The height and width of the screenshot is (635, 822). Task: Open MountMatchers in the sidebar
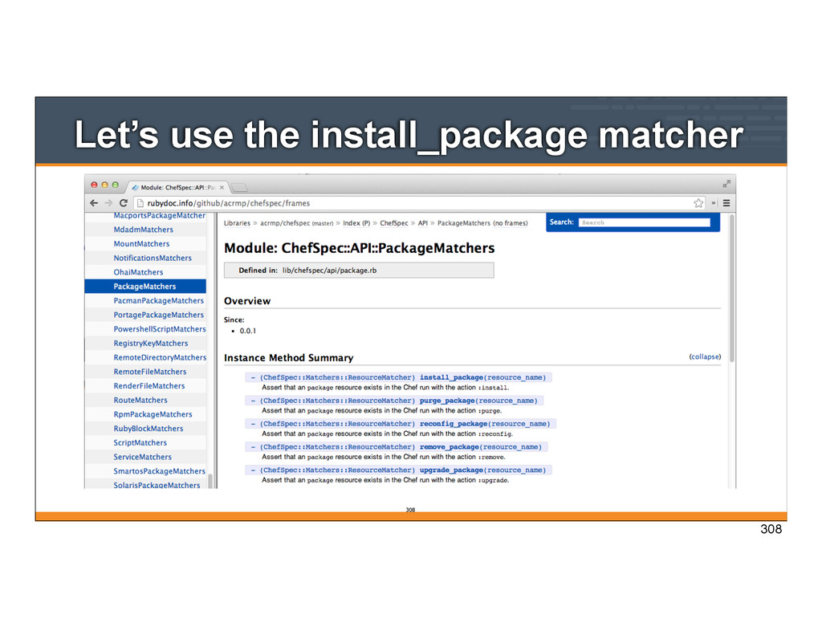click(141, 244)
